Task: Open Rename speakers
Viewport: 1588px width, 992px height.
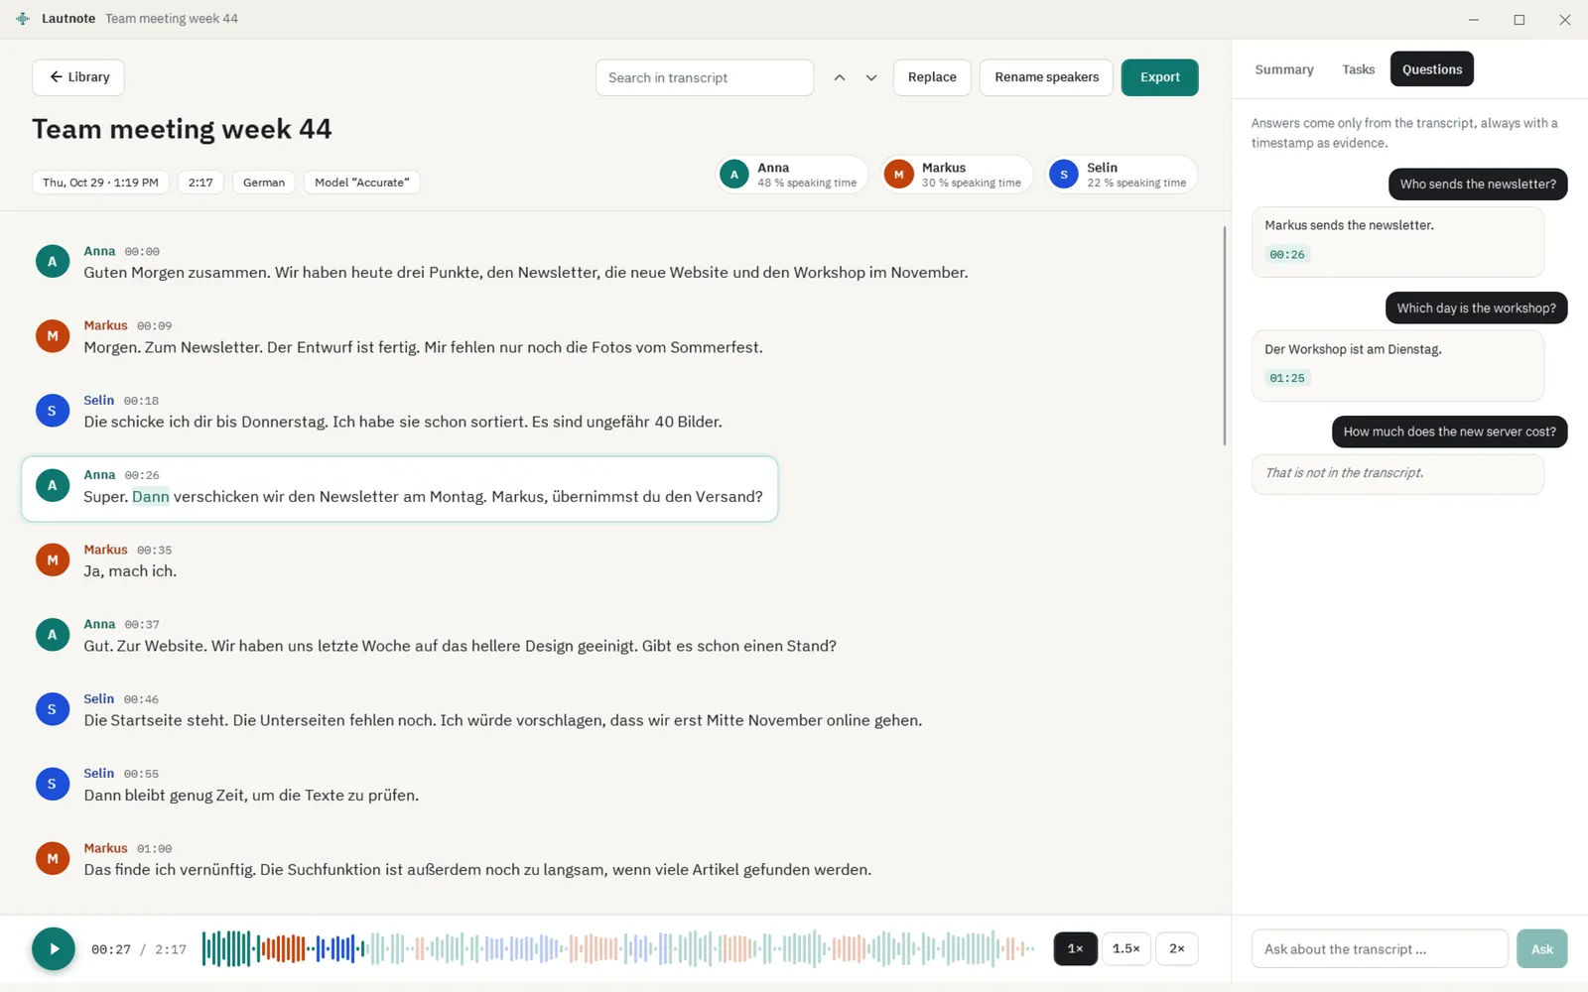Action: 1047,77
